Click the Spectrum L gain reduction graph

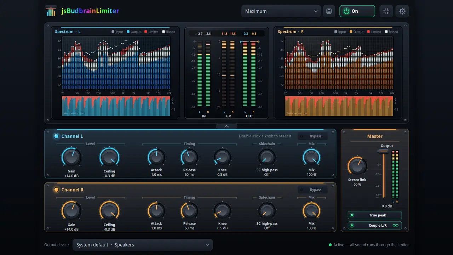pos(116,106)
